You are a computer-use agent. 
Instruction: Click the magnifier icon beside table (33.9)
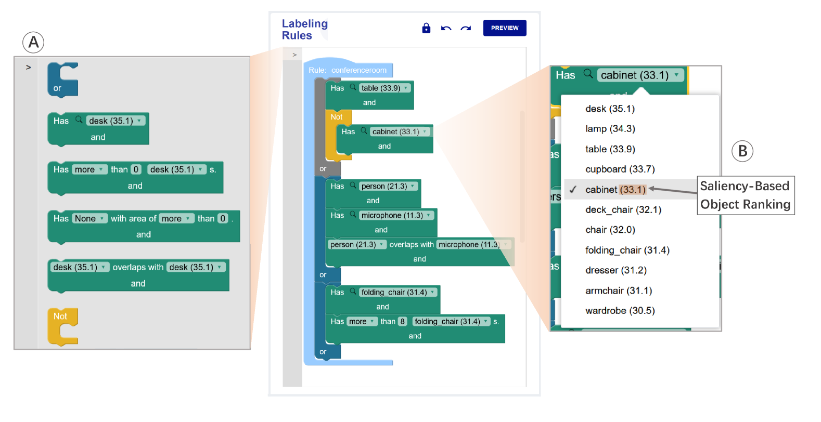click(x=353, y=87)
